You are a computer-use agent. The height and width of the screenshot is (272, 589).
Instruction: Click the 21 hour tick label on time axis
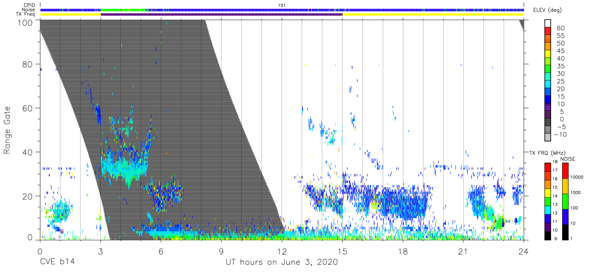[x=463, y=251]
